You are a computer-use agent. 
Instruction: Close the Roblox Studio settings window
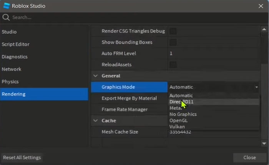click(x=261, y=6)
